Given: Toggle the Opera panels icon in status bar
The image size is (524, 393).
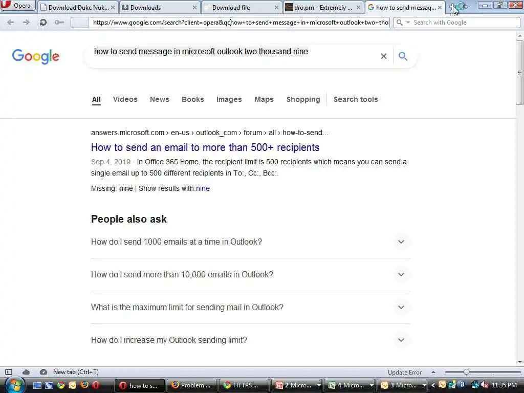Looking at the screenshot, I should pyautogui.click(x=9, y=372).
